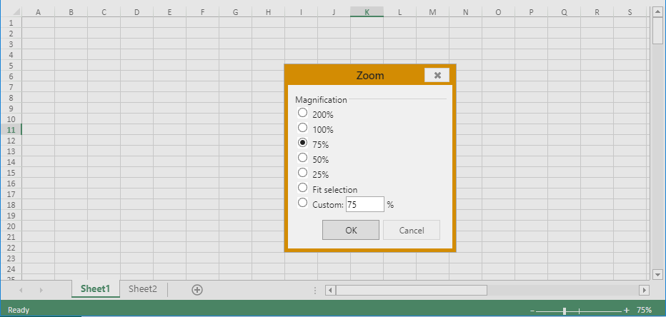Choose the Fit selection option
The image size is (666, 317).
coord(302,188)
